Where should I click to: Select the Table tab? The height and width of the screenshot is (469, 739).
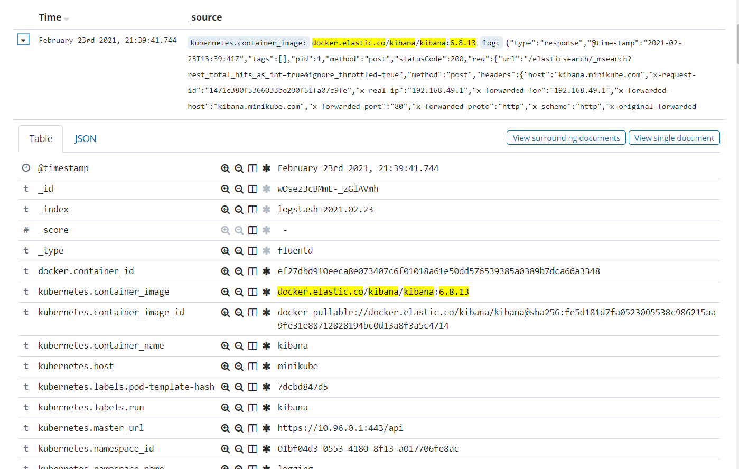coord(41,139)
